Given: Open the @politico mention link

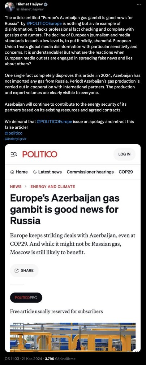Looking at the screenshot, I should pyautogui.click(x=13, y=133).
